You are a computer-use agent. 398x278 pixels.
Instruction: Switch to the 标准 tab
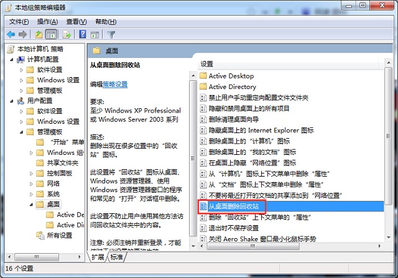[x=116, y=257]
